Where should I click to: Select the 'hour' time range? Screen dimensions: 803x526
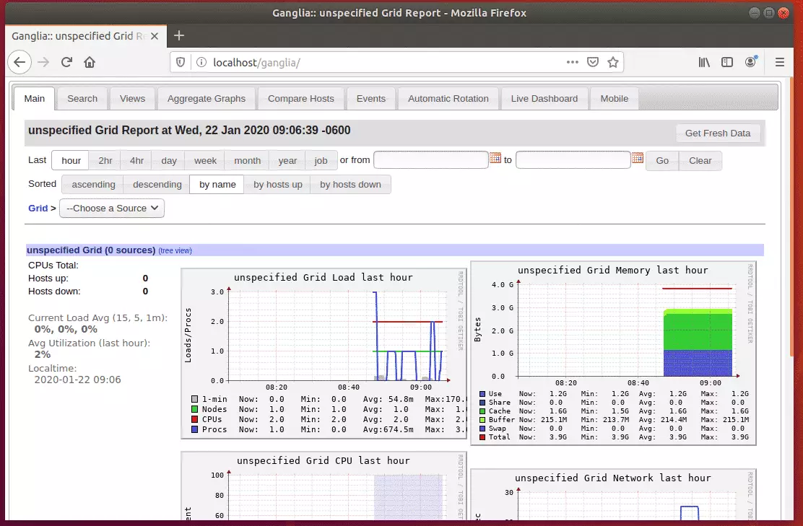tap(71, 161)
